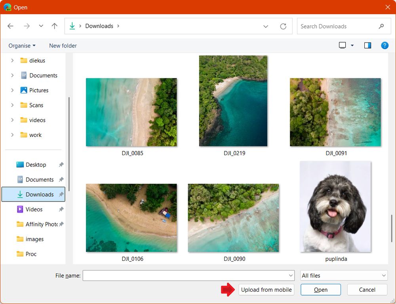Open the File name suggestions dropdown
This screenshot has height=304, width=396.
point(291,276)
